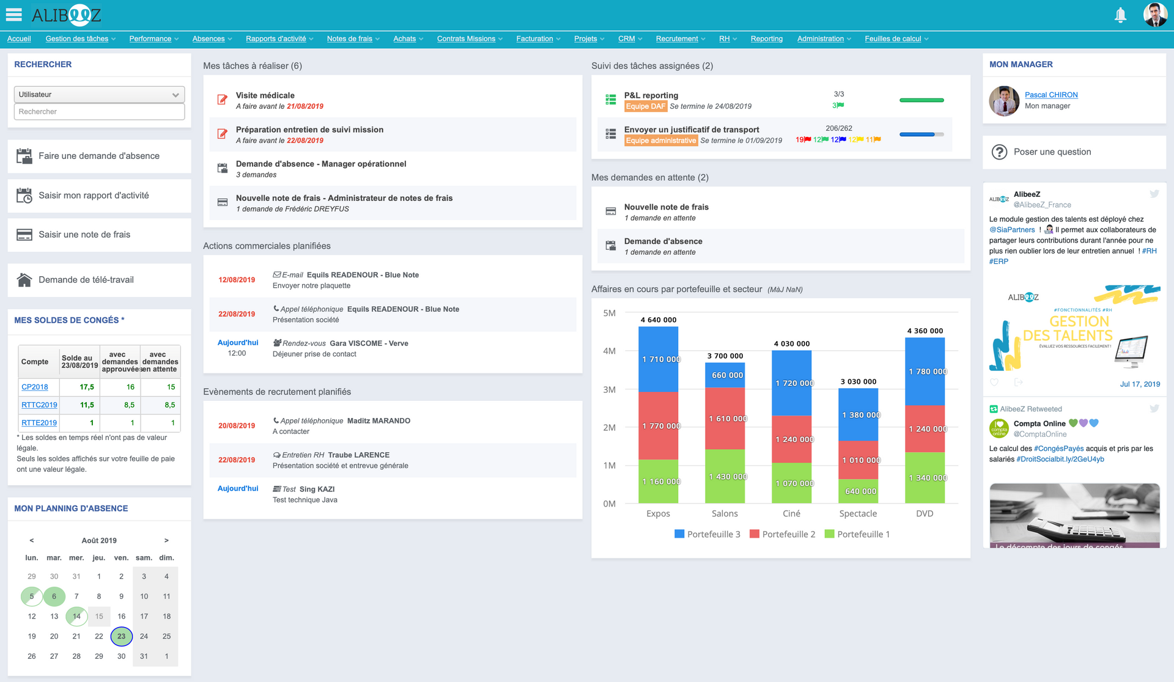Click the Visite médicale edit icon
Image resolution: width=1174 pixels, height=682 pixels.
pyautogui.click(x=223, y=100)
